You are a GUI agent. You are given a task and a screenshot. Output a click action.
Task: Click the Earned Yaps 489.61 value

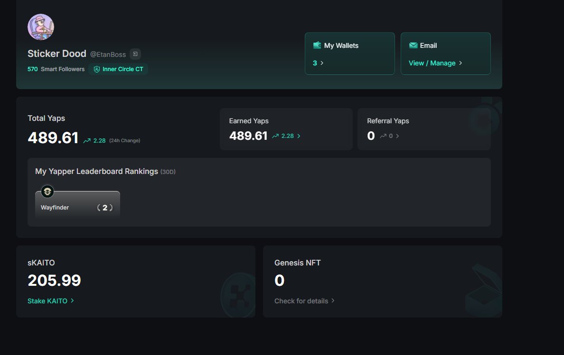click(x=248, y=136)
